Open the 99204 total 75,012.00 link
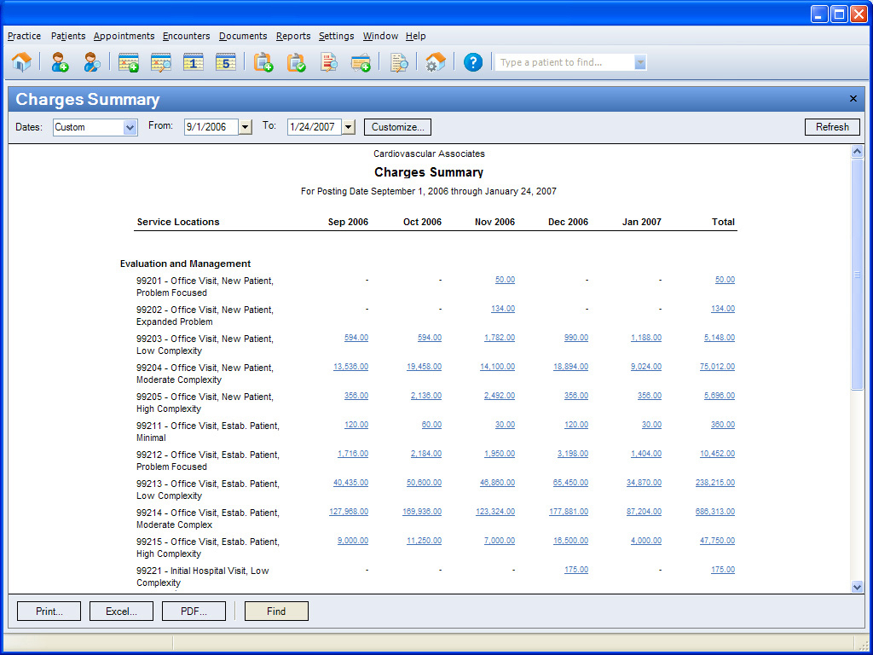 [717, 367]
